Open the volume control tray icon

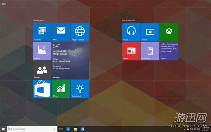pyautogui.click(x=195, y=129)
